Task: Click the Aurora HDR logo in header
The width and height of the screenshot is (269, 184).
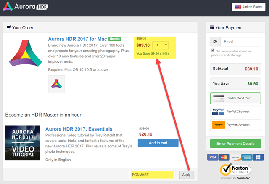Action: click(x=25, y=7)
